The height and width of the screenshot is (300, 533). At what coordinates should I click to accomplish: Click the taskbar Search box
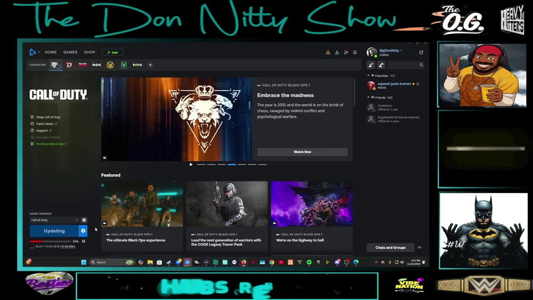click(112, 262)
